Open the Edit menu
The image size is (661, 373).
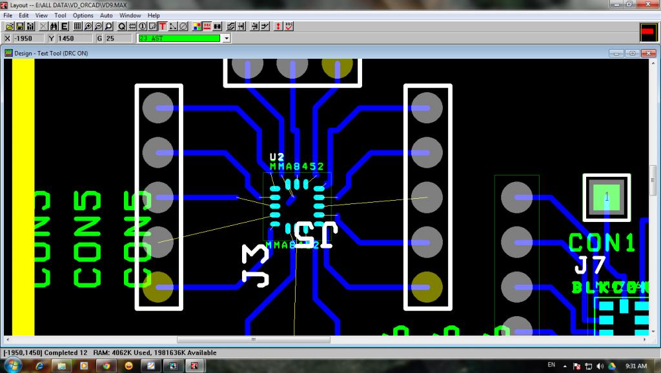pyautogui.click(x=24, y=15)
